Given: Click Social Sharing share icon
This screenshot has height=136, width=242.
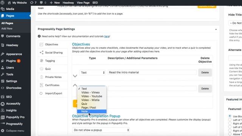Looking at the screenshot, I should (42, 53).
